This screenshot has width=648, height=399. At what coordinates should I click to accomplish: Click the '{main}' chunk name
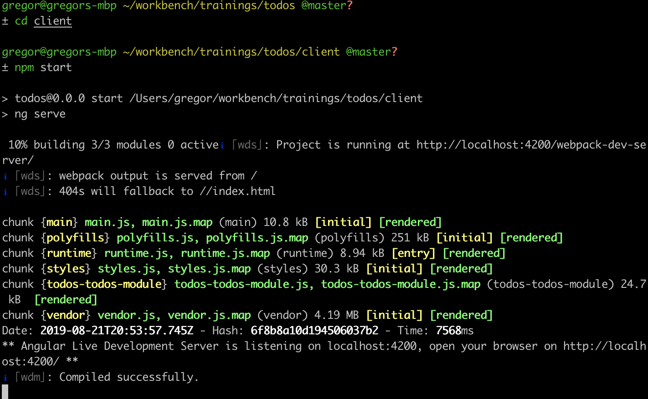[59, 222]
